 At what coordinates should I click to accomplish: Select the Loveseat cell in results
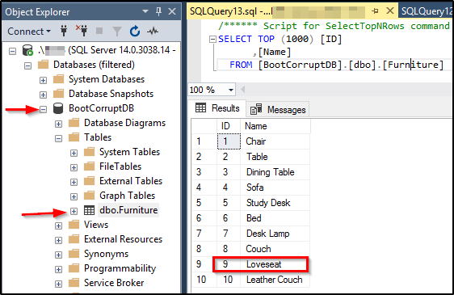pos(275,264)
